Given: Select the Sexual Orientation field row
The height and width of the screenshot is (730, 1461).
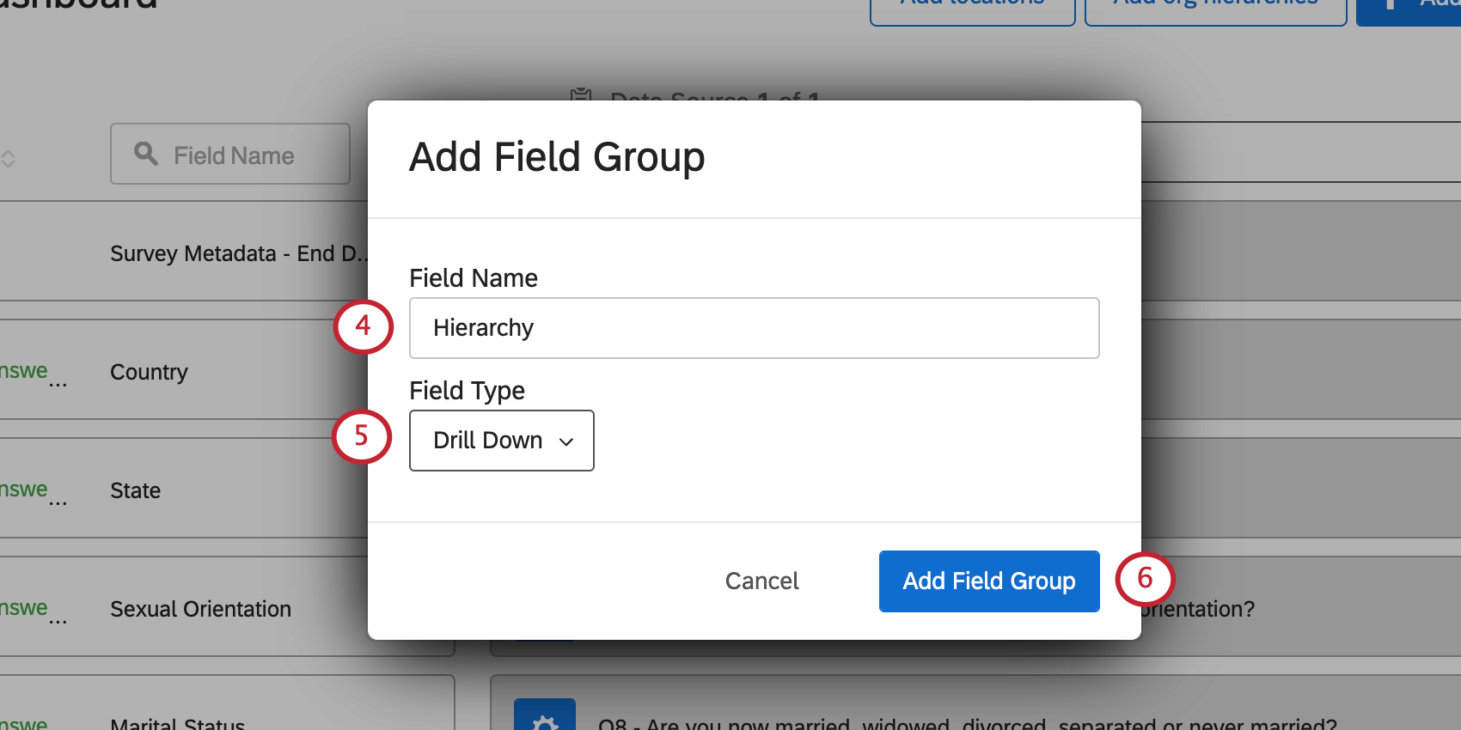Looking at the screenshot, I should click(200, 610).
